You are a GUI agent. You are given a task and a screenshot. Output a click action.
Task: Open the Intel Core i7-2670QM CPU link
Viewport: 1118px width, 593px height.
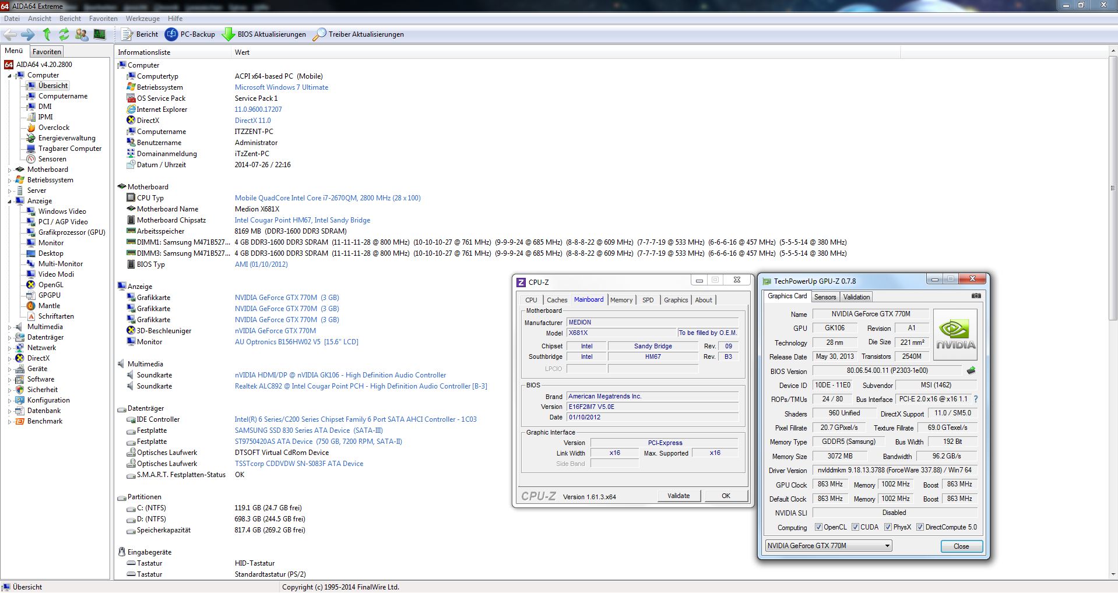coord(328,198)
